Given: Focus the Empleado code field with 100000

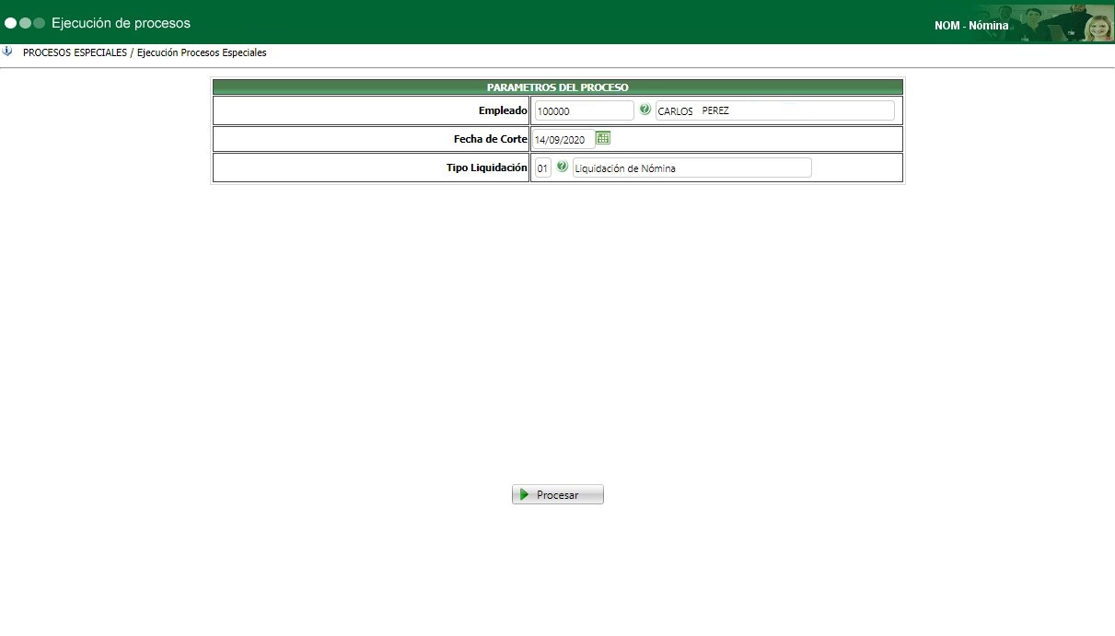Looking at the screenshot, I should (584, 110).
